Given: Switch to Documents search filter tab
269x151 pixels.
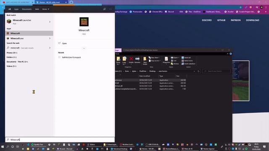Looking at the screenshot, I should [x=27, y=9].
